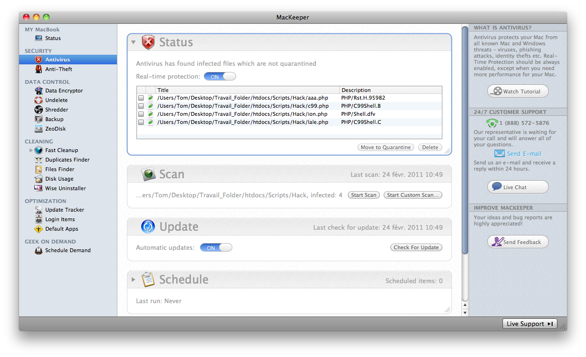Click the main panel vertical scrollbar thumb
This screenshot has height=357, width=586.
465,140
